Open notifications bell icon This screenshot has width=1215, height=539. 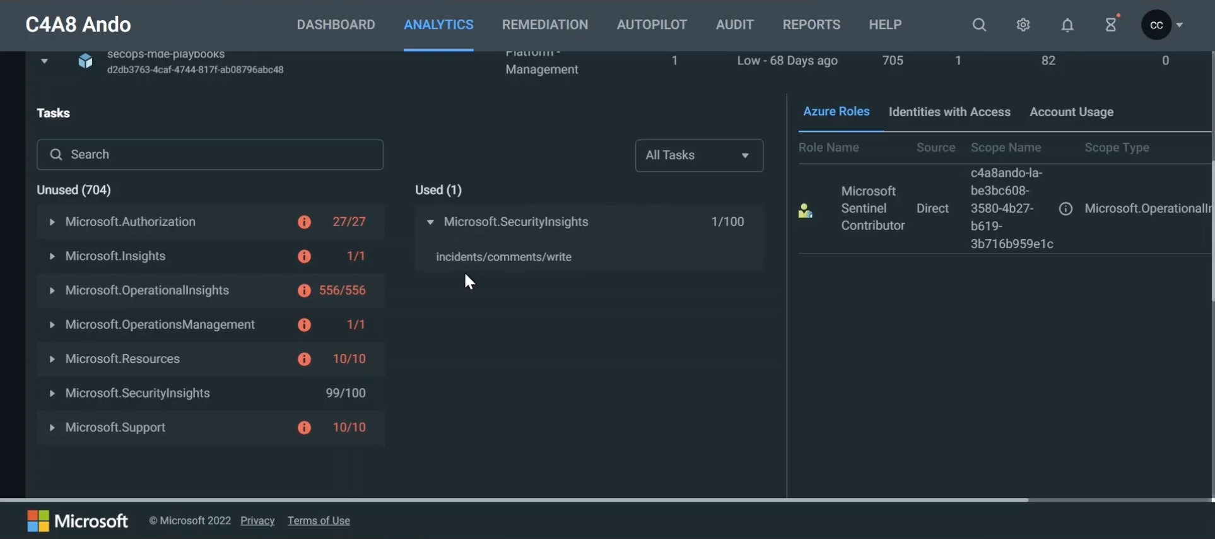point(1067,25)
